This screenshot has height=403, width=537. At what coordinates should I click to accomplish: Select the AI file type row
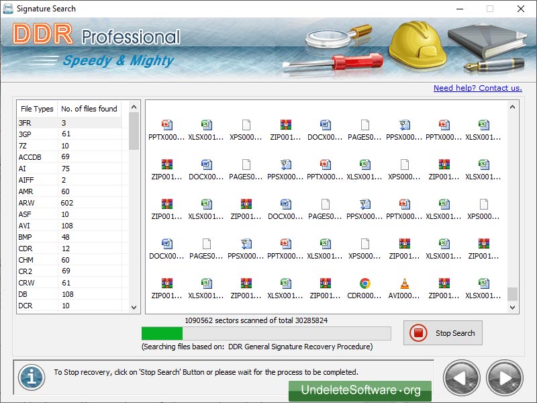click(69, 169)
